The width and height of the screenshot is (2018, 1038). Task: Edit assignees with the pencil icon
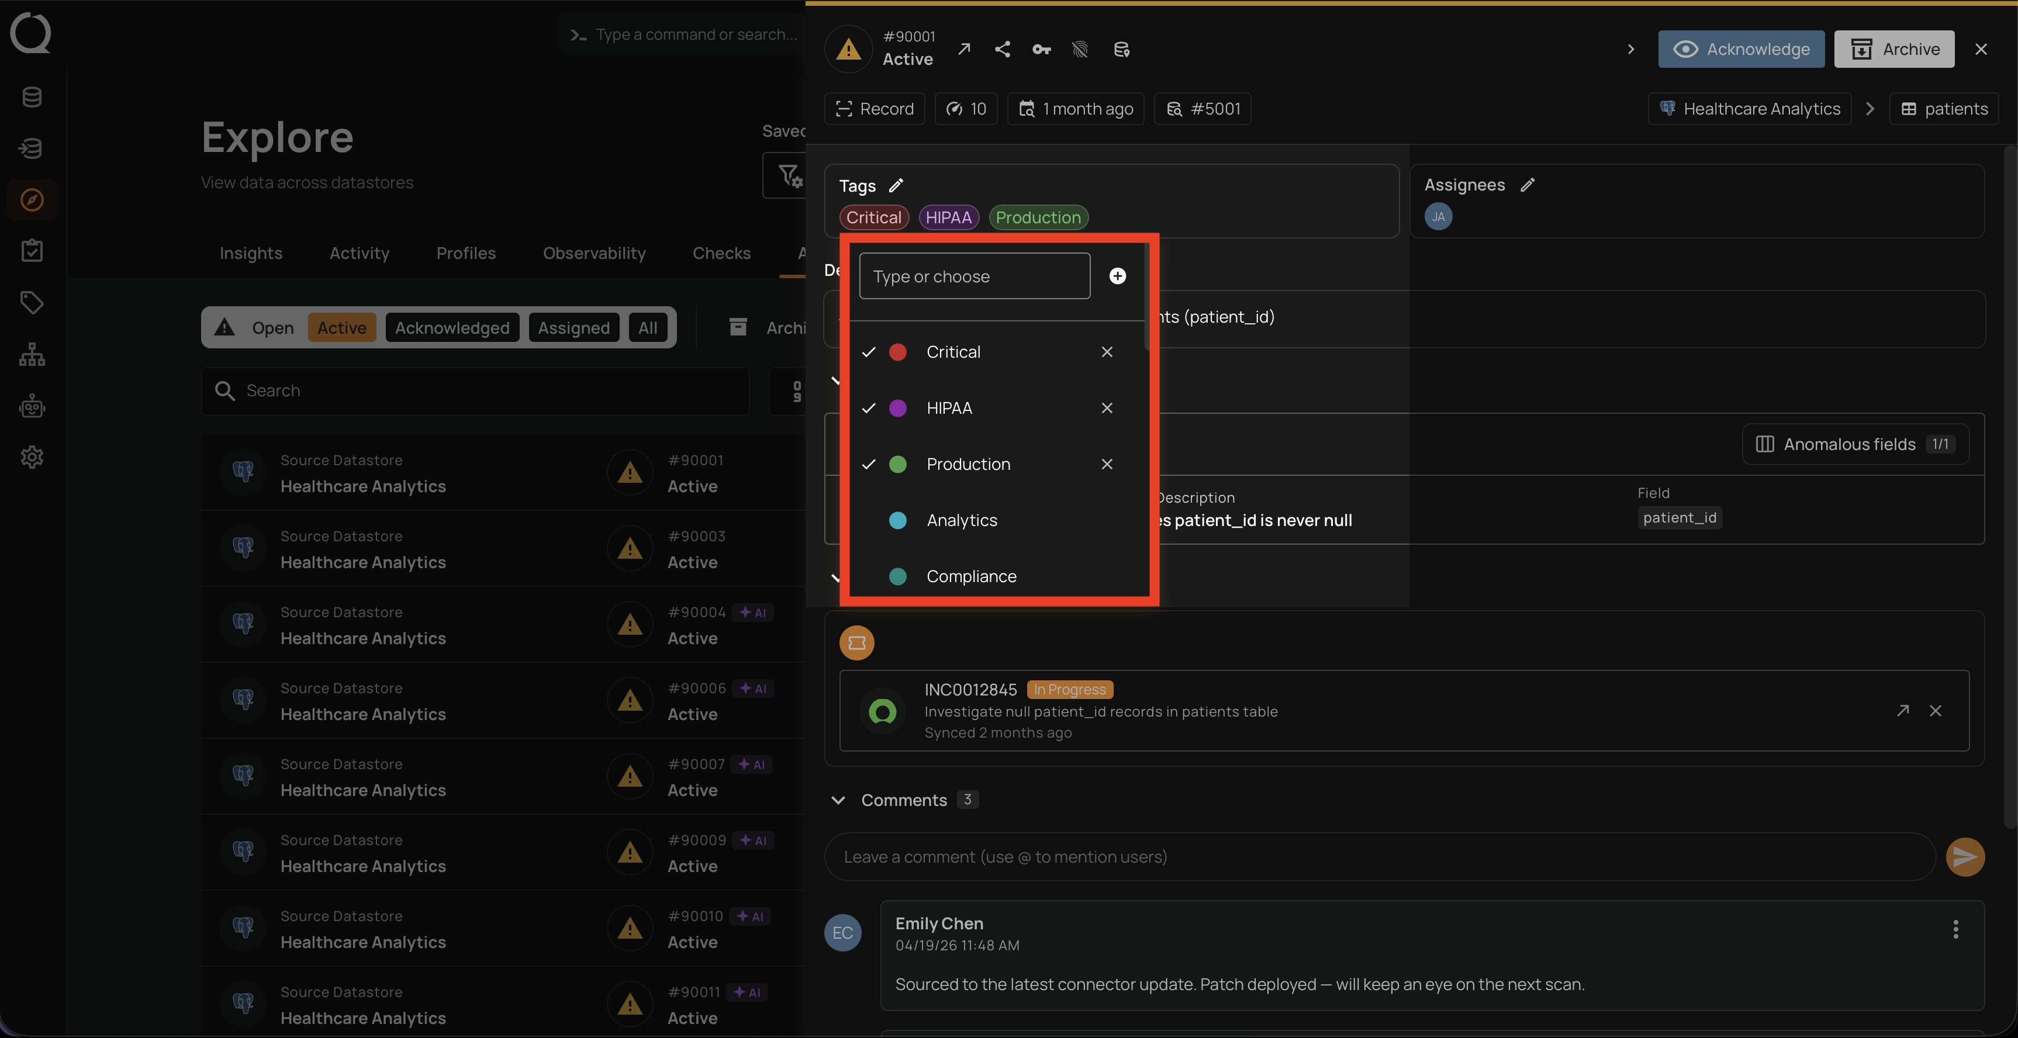coord(1527,185)
